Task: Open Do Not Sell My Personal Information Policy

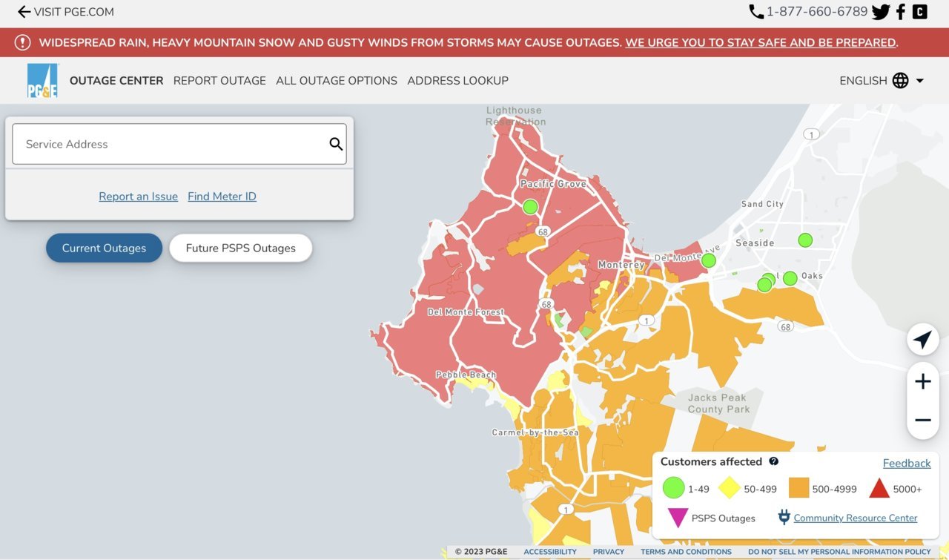Action: tap(839, 552)
